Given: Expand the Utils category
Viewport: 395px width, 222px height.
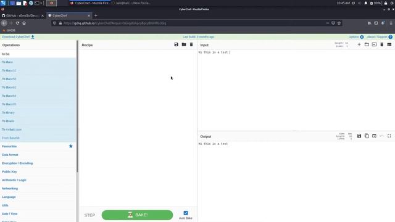Looking at the screenshot, I should click(38, 205).
